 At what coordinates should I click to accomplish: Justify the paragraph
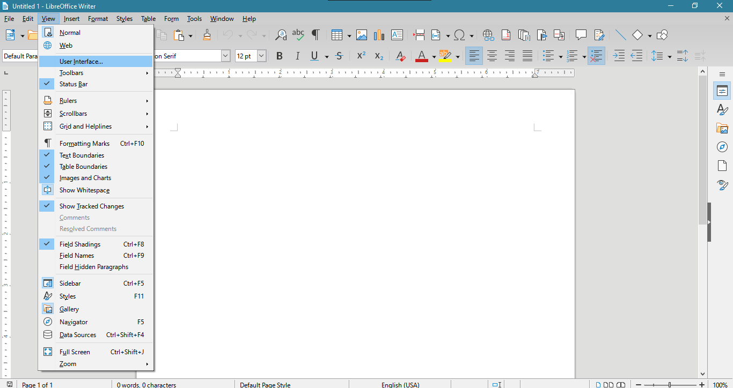tap(527, 56)
